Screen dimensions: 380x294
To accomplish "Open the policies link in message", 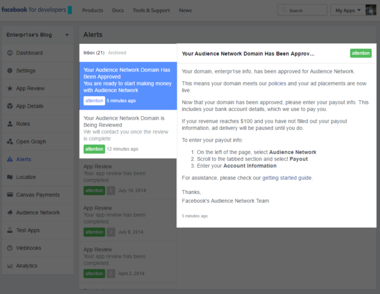I will click(277, 84).
